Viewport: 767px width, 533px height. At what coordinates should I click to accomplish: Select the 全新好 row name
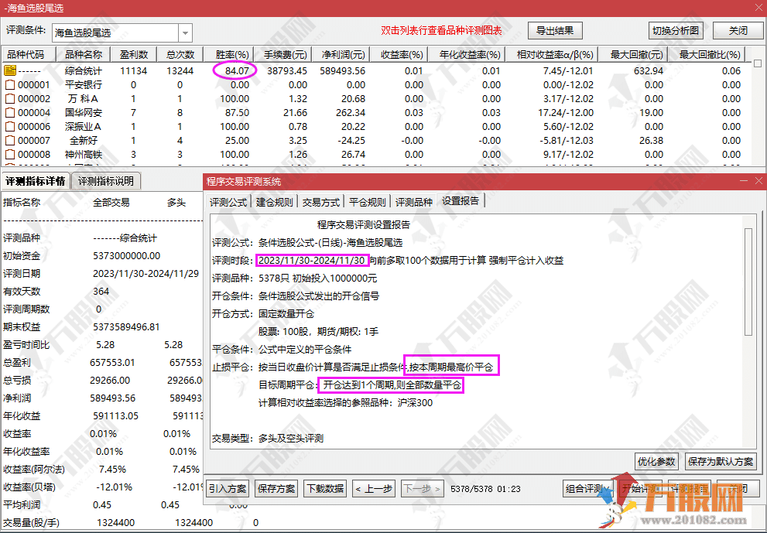(84, 140)
